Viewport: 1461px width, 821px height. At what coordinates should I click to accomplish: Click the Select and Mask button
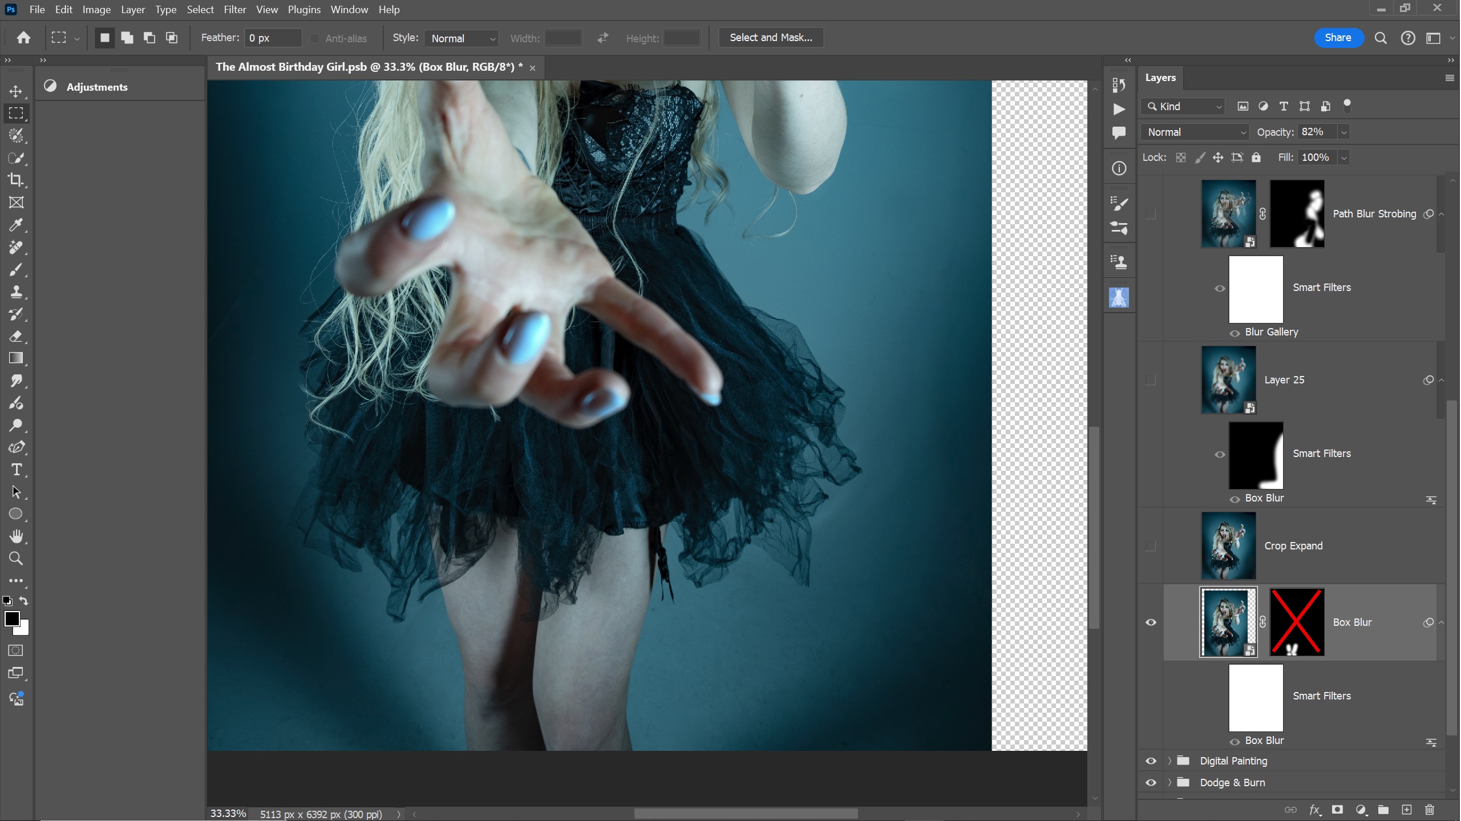(771, 38)
